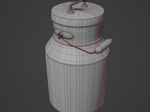Click the orange object origin dot
150x112 pixels.
(77, 95)
